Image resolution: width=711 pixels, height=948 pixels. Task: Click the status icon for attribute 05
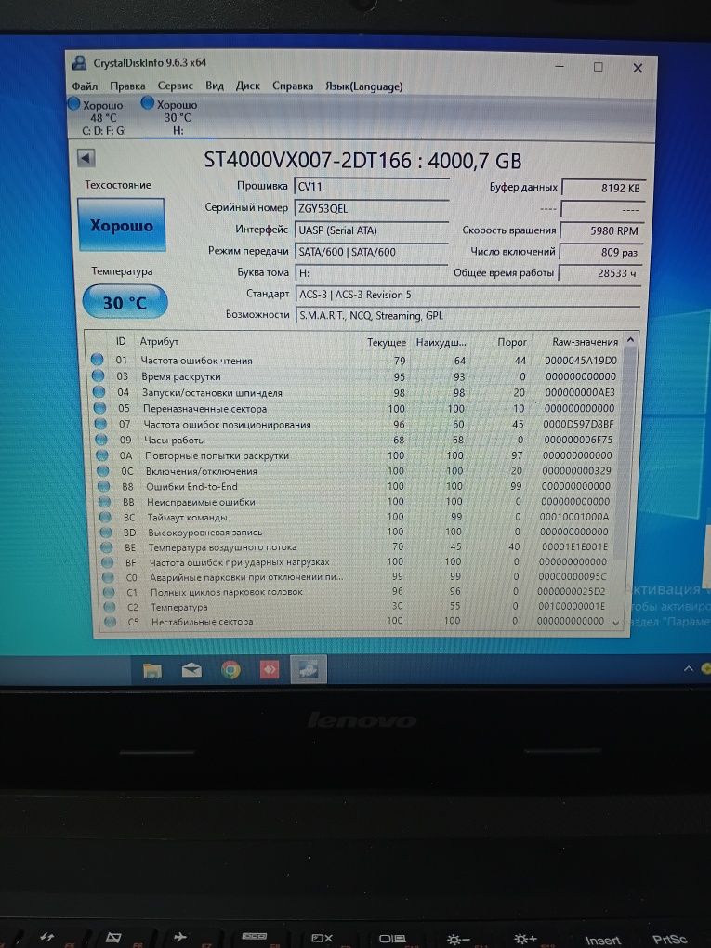(99, 408)
